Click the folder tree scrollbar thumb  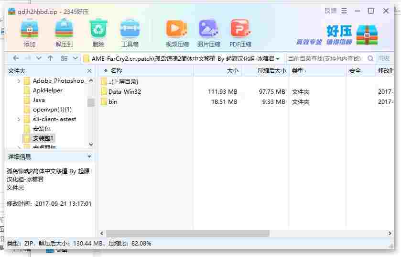[x=91, y=102]
